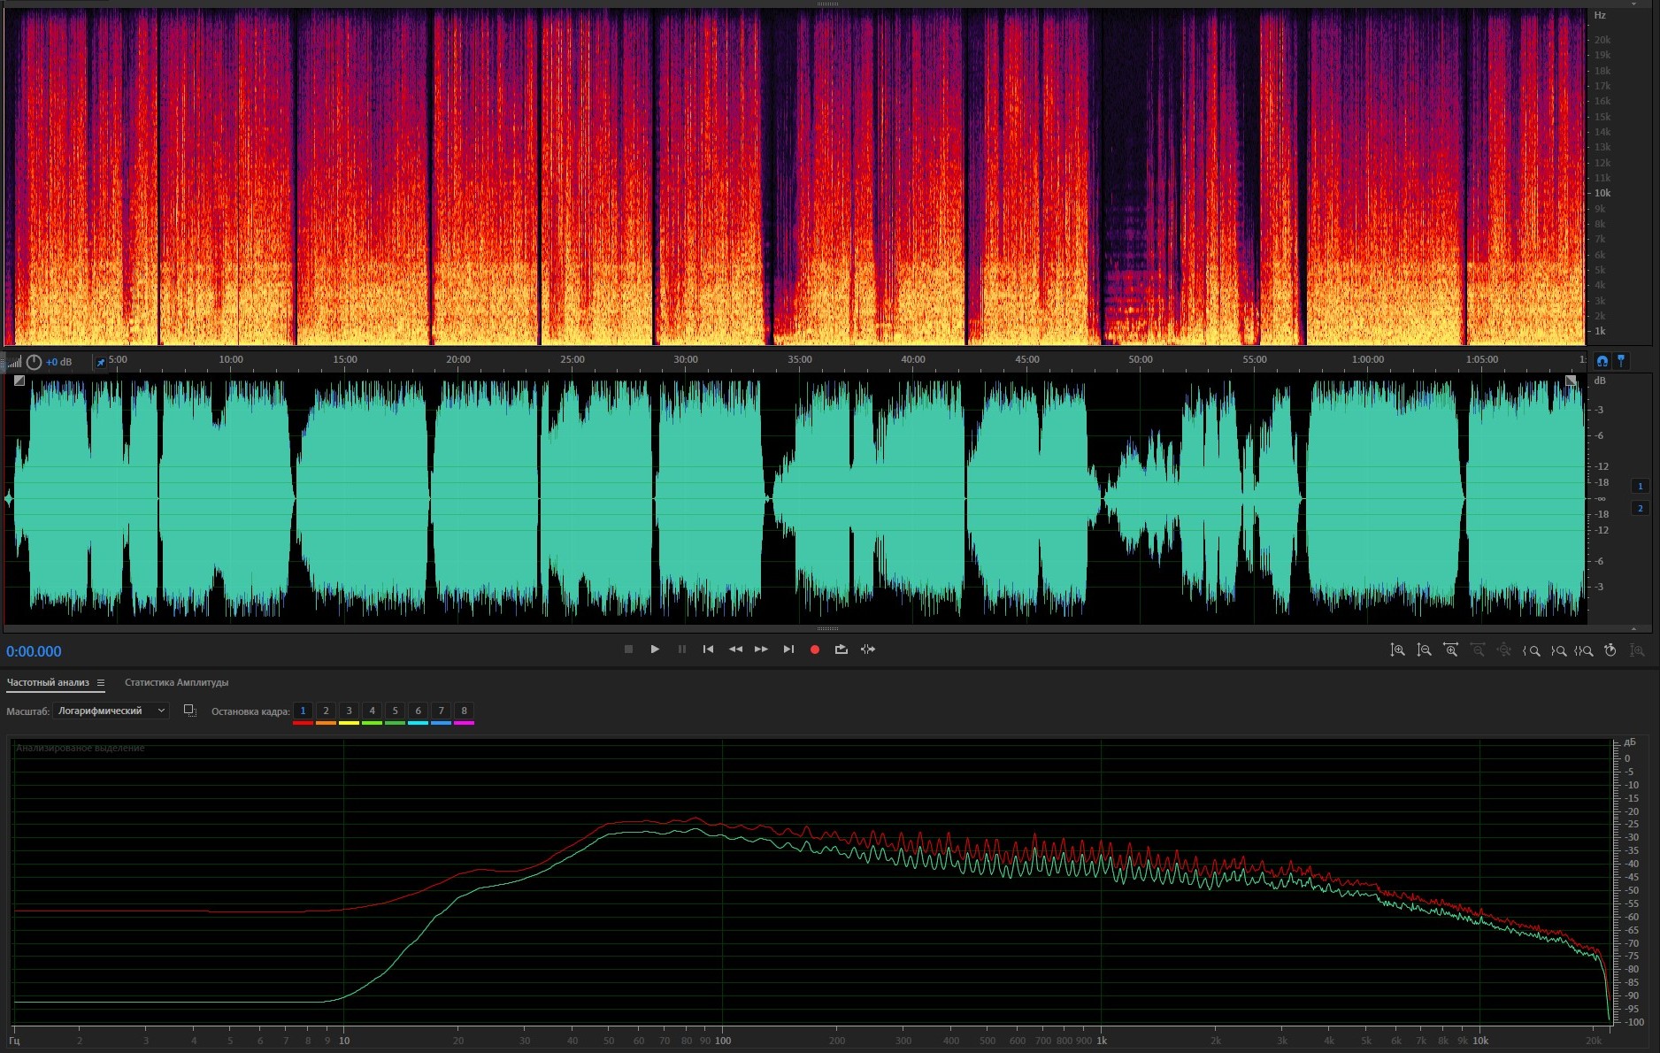Jump to the previous marker
The height and width of the screenshot is (1053, 1660).
[x=708, y=649]
